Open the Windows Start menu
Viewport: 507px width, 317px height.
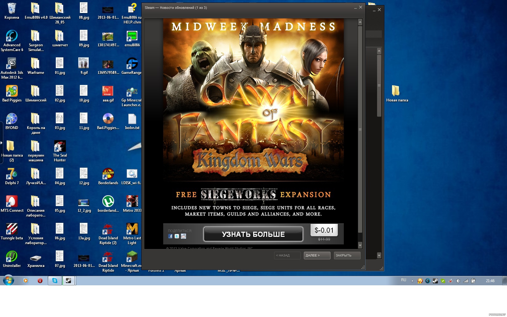(x=9, y=281)
